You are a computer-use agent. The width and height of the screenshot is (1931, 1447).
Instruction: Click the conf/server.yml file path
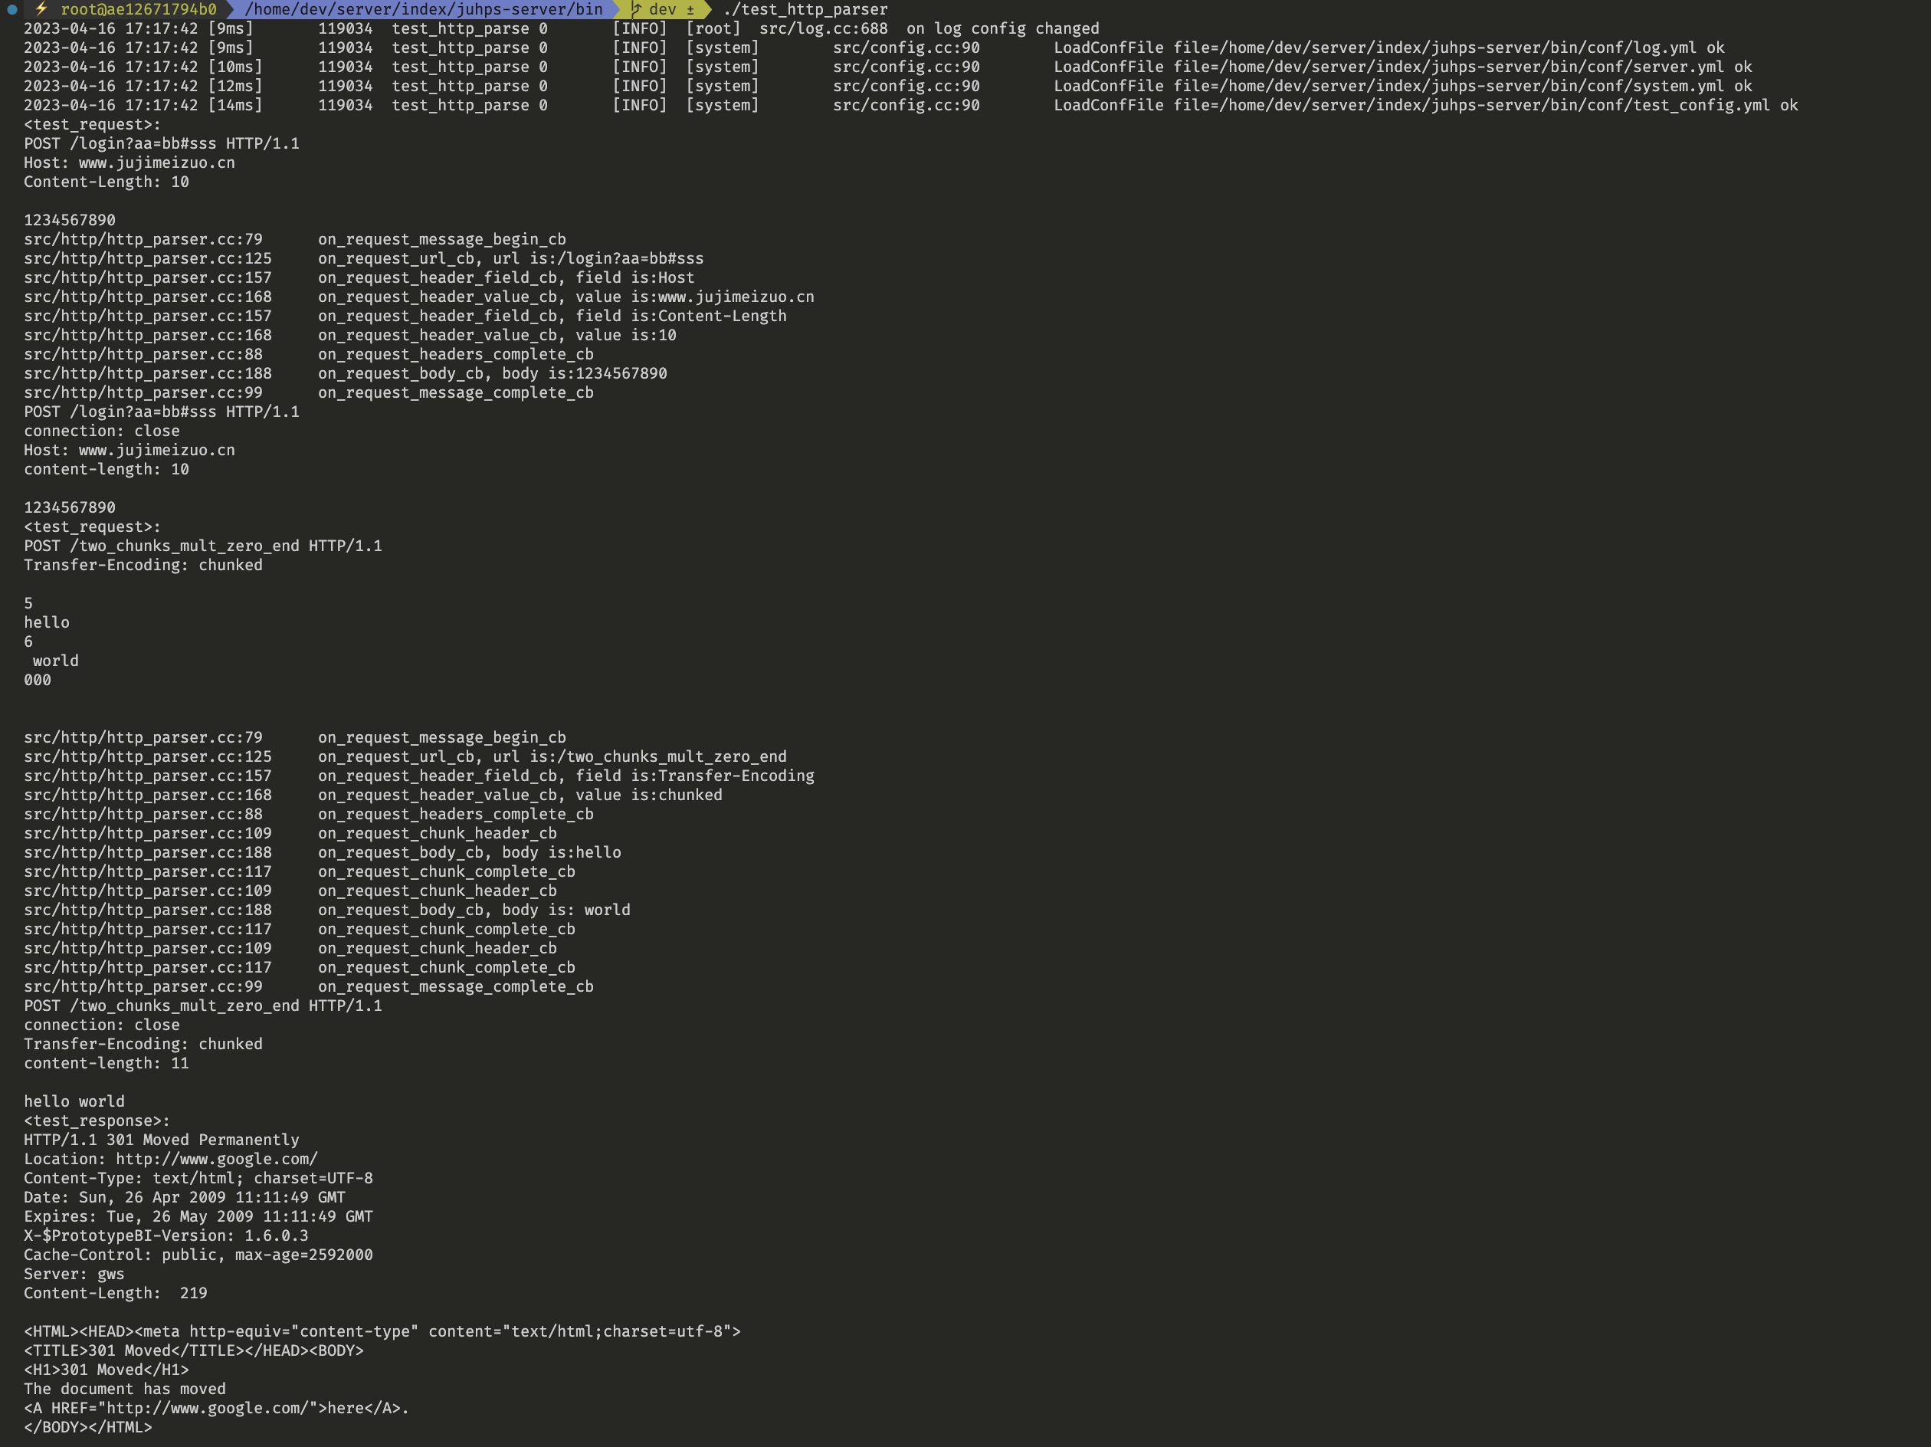coord(1462,67)
